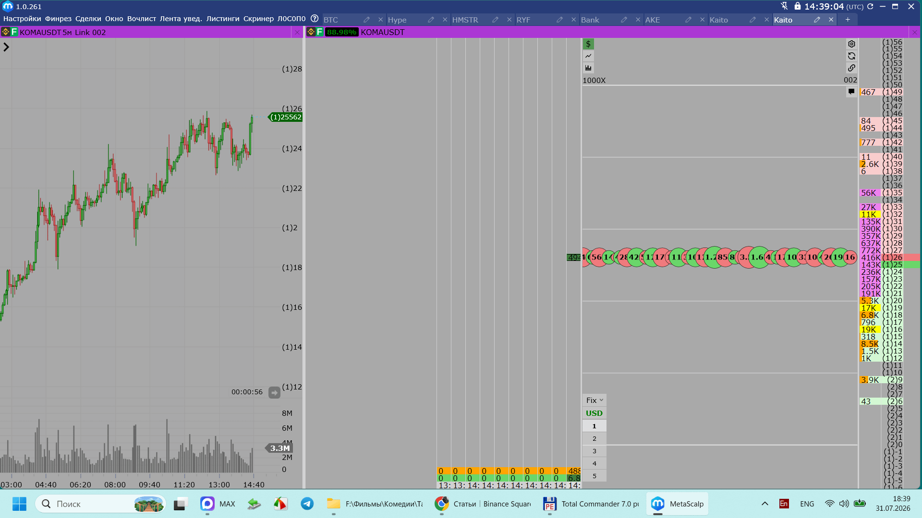The height and width of the screenshot is (518, 922).
Task: Add a new workspace tab with plus
Action: click(x=848, y=20)
